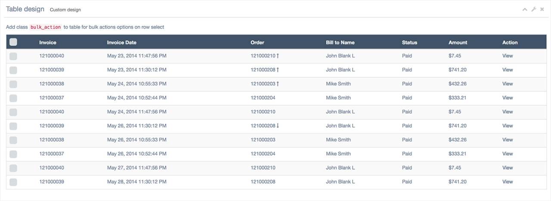This screenshot has width=551, height=201.
Task: Tick the checkbox for May 28 invoice row
Action: click(13, 182)
